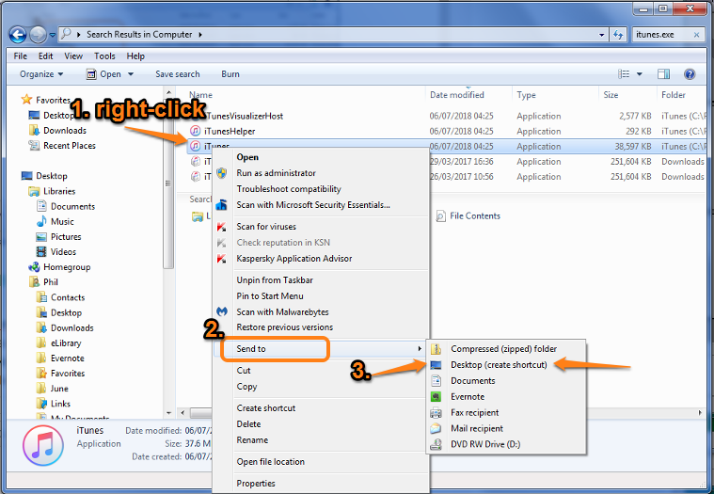Image resolution: width=714 pixels, height=494 pixels.
Task: Click the Documents icon in Send to submenu
Action: point(436,381)
